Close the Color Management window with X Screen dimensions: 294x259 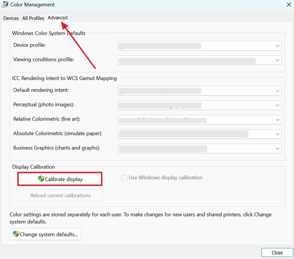(289, 5)
